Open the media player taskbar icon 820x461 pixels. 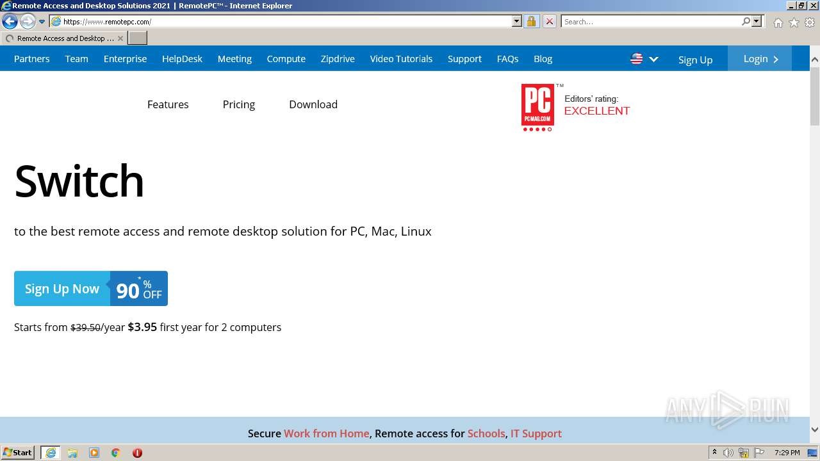pyautogui.click(x=94, y=453)
